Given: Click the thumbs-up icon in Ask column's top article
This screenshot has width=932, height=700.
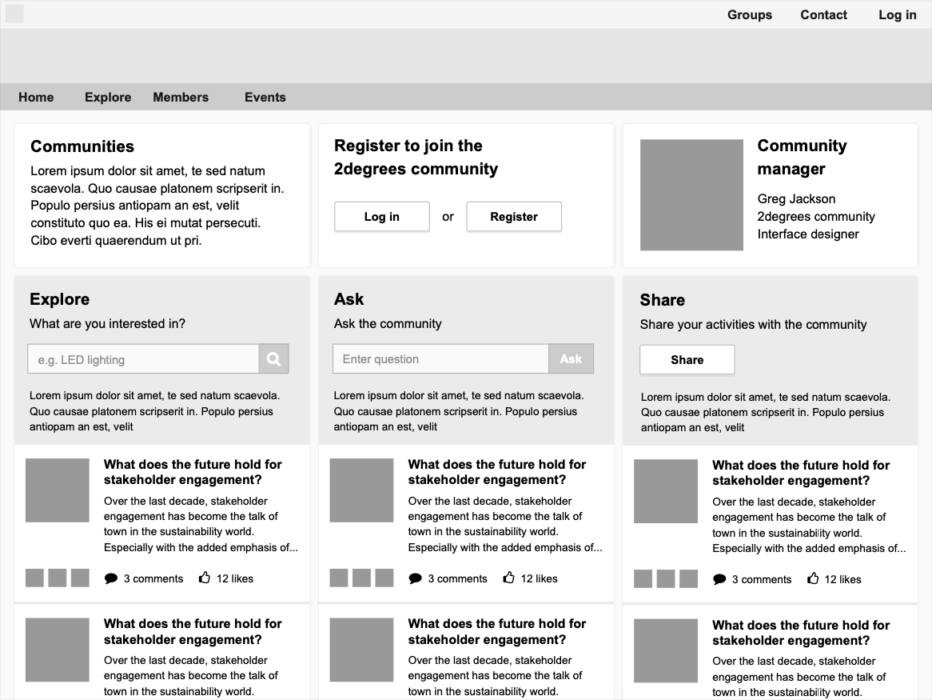Looking at the screenshot, I should point(509,578).
